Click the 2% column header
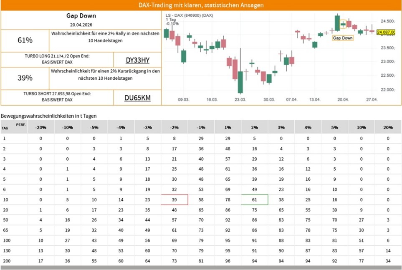Viewport: 402px width, 270px height. pos(254,127)
